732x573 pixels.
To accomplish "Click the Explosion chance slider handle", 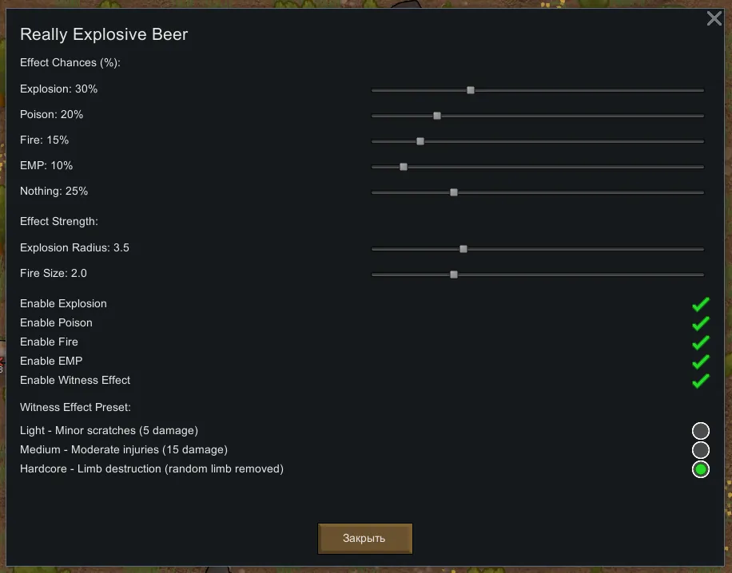I will click(471, 90).
